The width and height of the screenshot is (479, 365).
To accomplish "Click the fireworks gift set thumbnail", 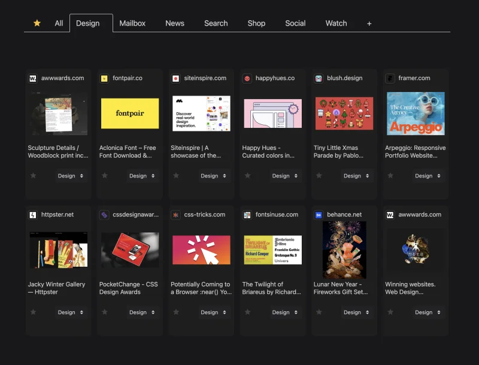I will point(344,250).
